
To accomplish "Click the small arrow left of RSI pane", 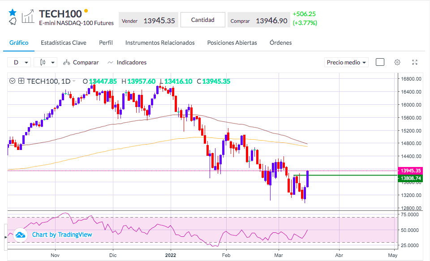I will pos(6,237).
